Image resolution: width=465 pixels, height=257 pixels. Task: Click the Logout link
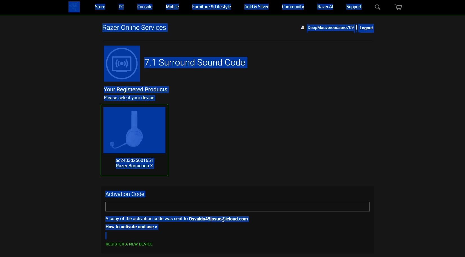[x=366, y=28]
